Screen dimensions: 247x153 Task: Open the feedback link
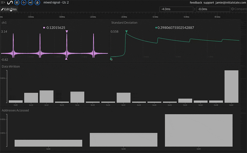(196, 2)
